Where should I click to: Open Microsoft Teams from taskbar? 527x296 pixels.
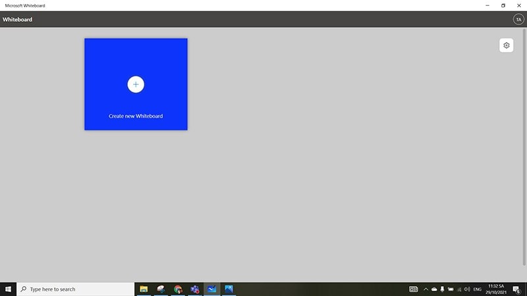click(x=195, y=289)
